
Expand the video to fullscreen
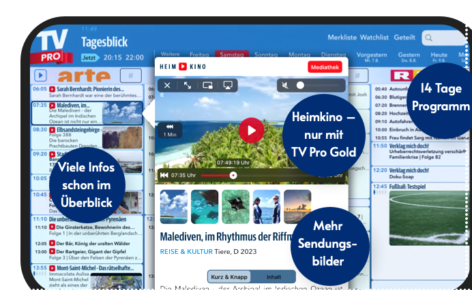coord(188,86)
